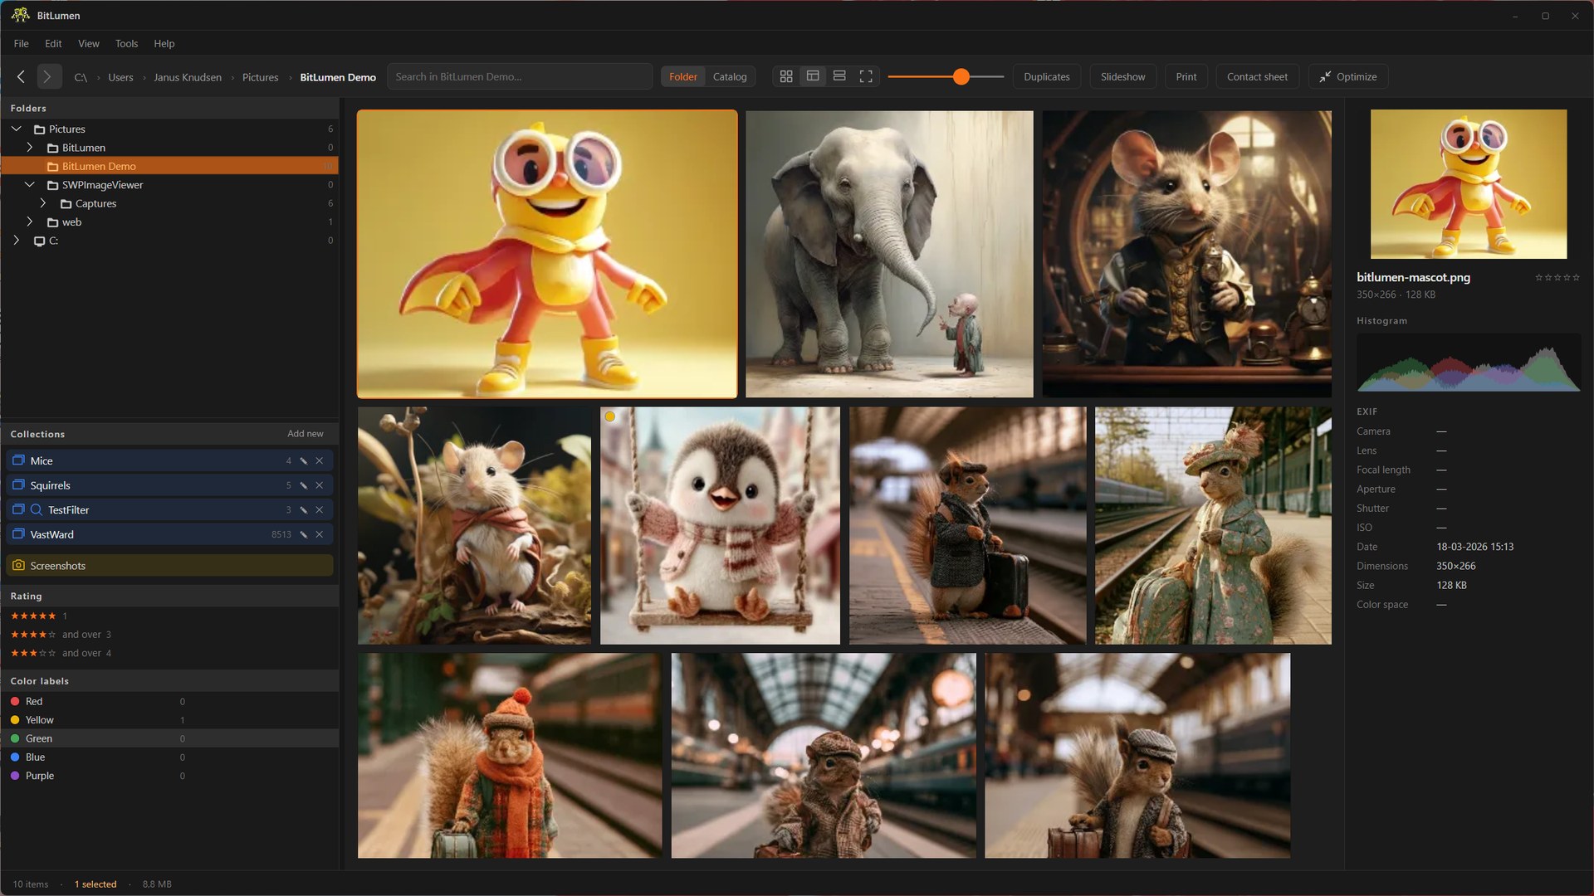Expand the BitLumen folder node
Image resolution: width=1594 pixels, height=896 pixels.
tap(30, 147)
